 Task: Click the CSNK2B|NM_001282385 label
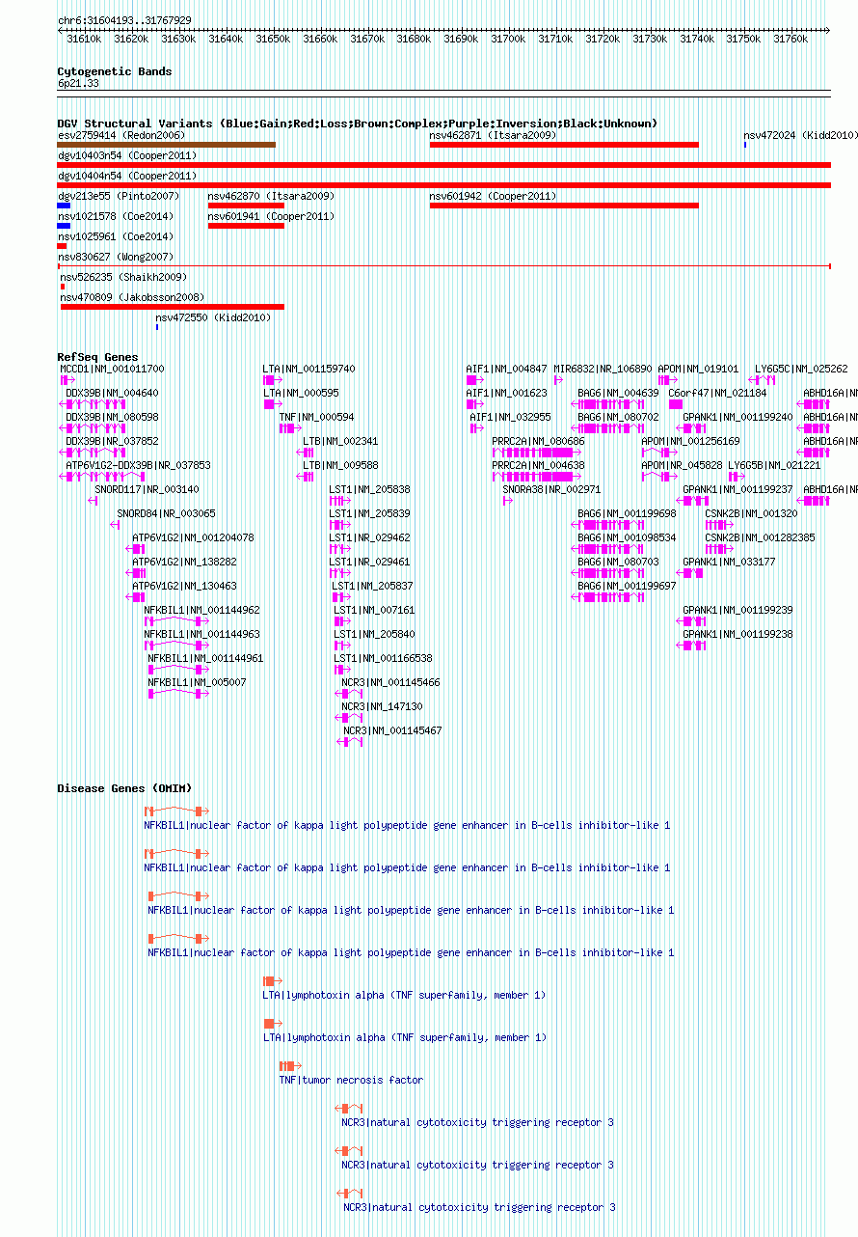click(760, 537)
